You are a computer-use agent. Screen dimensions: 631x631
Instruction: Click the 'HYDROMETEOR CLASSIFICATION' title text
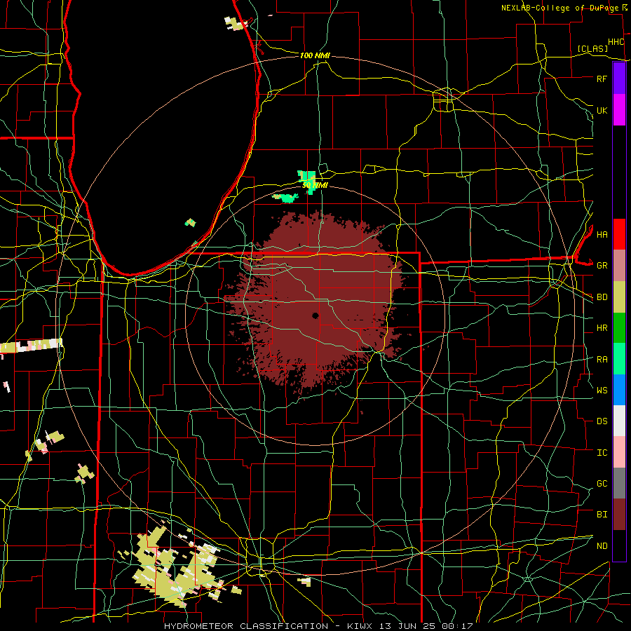tap(246, 626)
